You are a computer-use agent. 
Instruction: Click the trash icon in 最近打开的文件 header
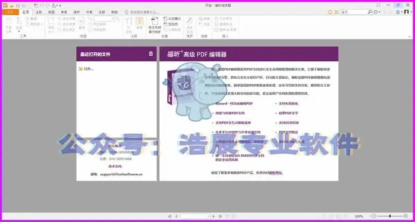pyautogui.click(x=151, y=54)
